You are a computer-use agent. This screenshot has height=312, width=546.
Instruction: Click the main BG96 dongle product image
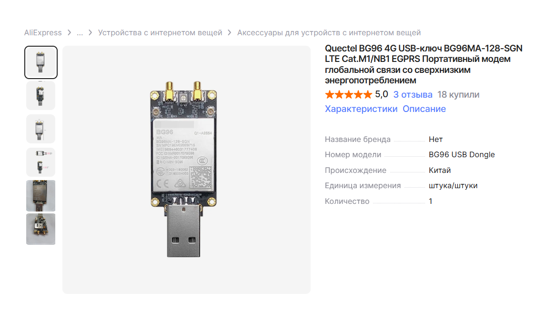(183, 169)
